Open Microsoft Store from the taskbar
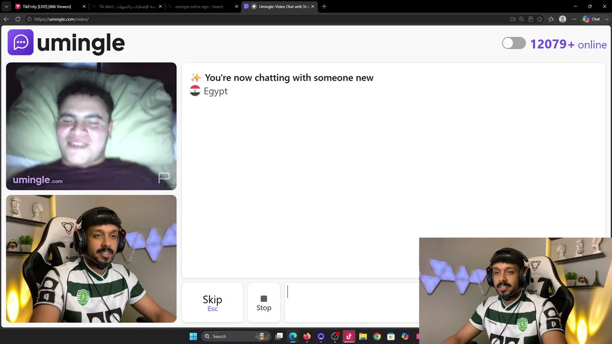Image resolution: width=612 pixels, height=344 pixels. [x=391, y=336]
